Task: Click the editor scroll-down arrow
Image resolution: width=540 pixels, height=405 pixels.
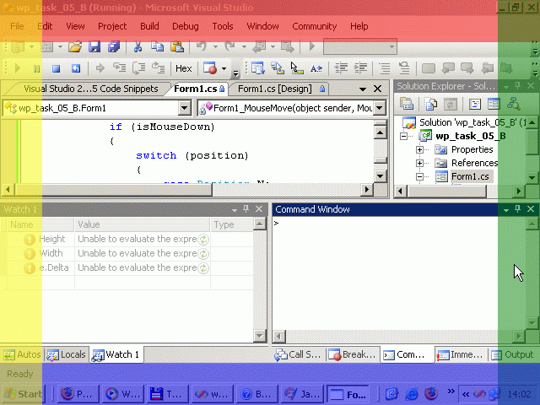Action: click(x=381, y=176)
